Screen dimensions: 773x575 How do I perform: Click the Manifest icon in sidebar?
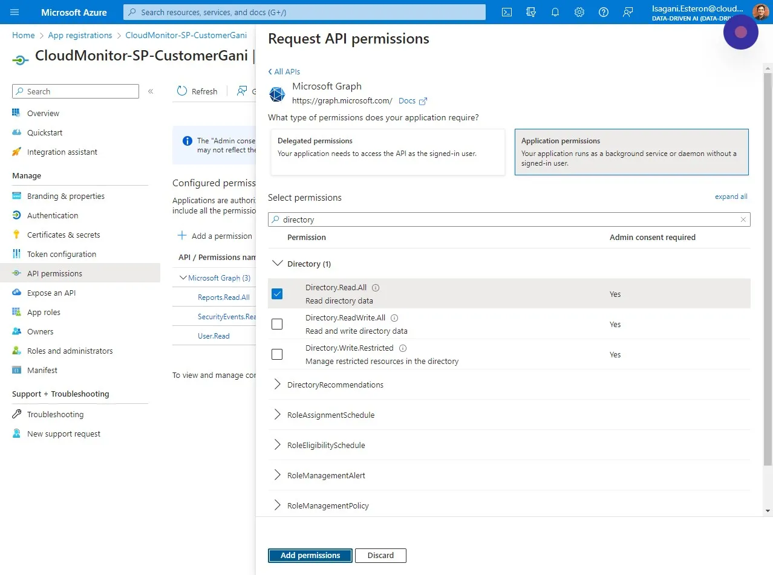point(16,370)
